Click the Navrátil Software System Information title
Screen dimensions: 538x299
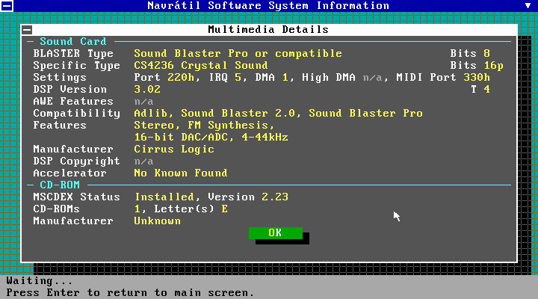point(268,6)
